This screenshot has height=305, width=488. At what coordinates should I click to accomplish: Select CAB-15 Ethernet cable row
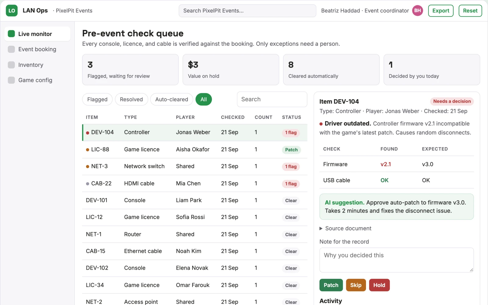pos(195,251)
